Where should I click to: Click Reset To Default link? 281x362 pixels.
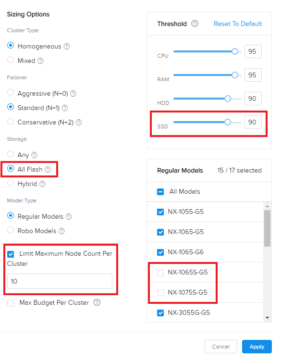pos(238,24)
